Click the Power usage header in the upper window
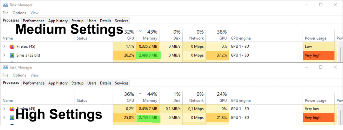Image resolution: width=343 pixels, height=130 pixels. pos(315,38)
